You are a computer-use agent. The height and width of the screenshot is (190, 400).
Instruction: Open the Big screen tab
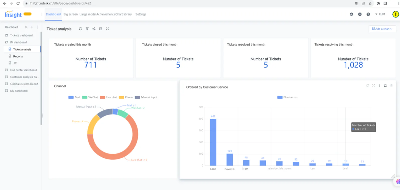click(70, 14)
